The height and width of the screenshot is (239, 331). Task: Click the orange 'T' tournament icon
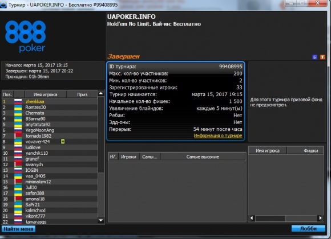[322, 57]
